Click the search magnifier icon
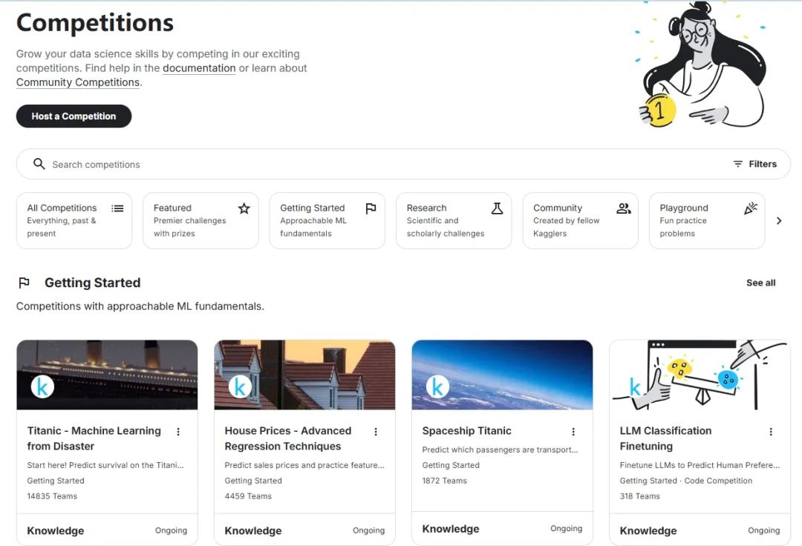802x546 pixels. [x=39, y=163]
